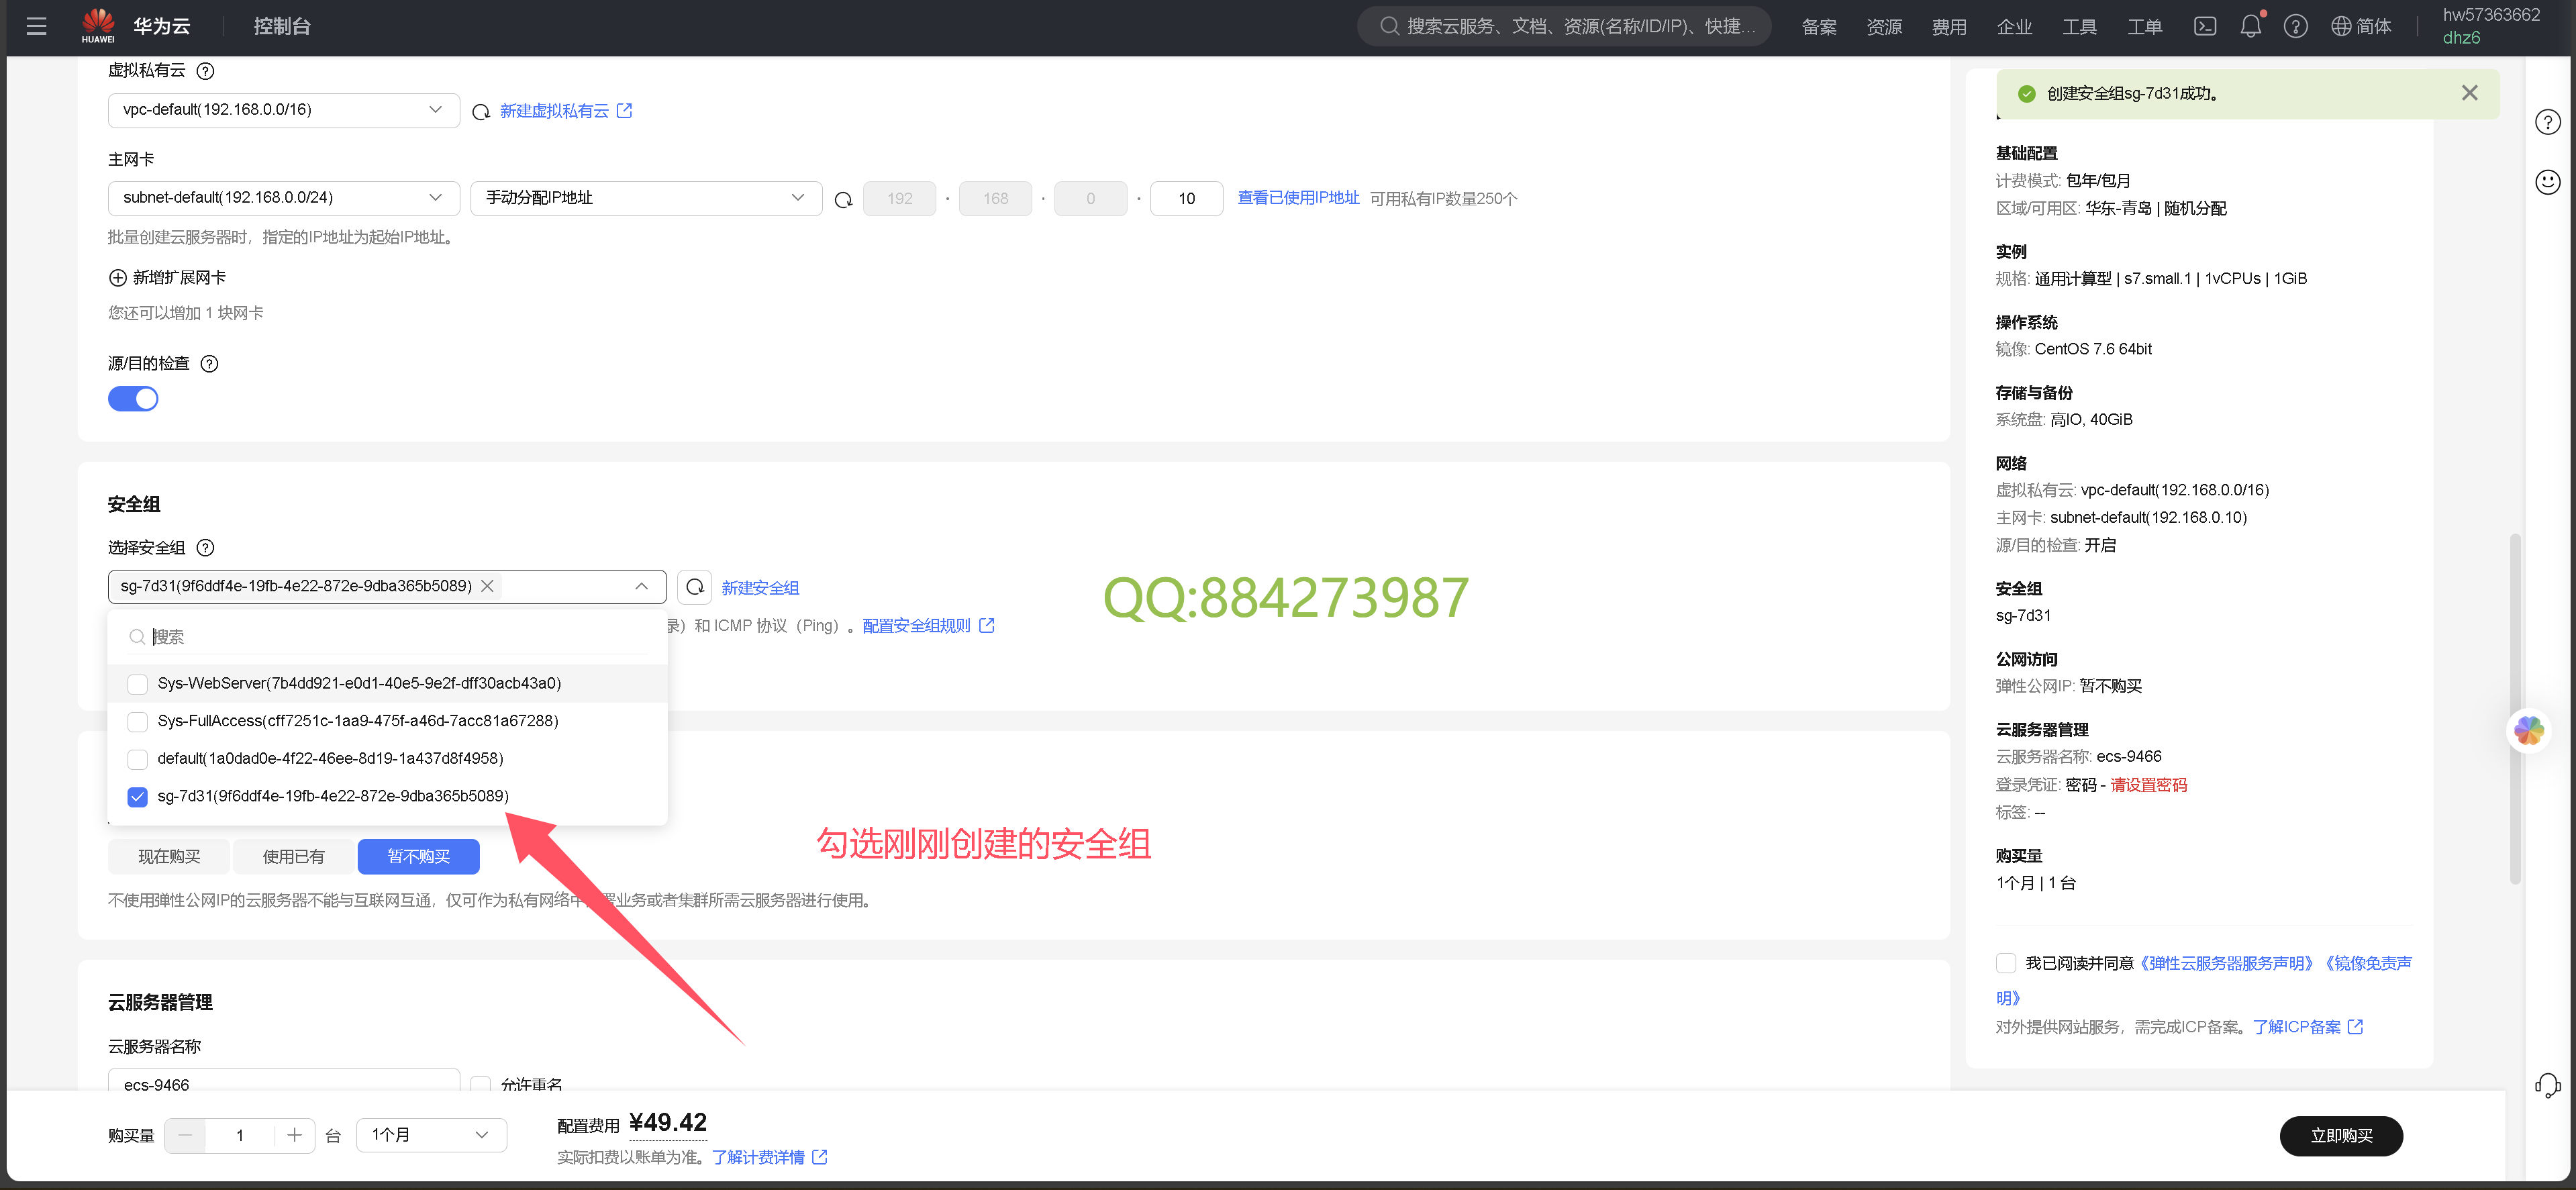Viewport: 2576px width, 1190px height.
Task: Edit the last IP octet field showing 10
Action: (x=1186, y=199)
